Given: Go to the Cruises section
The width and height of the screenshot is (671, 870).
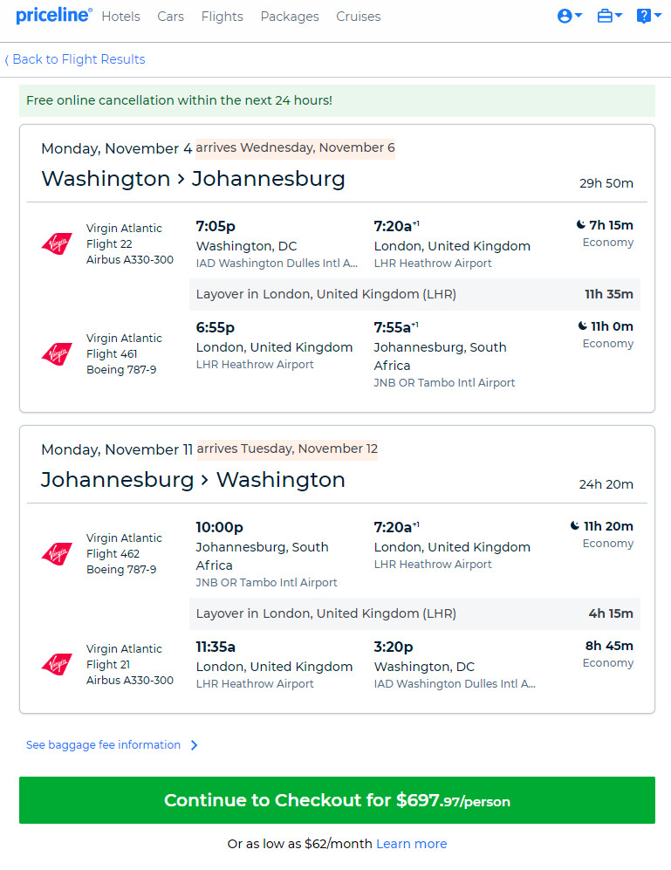Looking at the screenshot, I should pyautogui.click(x=358, y=17).
